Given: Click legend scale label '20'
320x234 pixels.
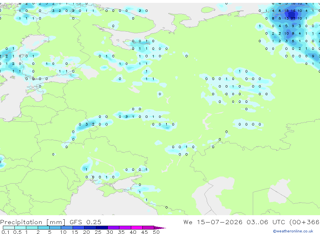Looking at the screenshot, I should point(86,232).
